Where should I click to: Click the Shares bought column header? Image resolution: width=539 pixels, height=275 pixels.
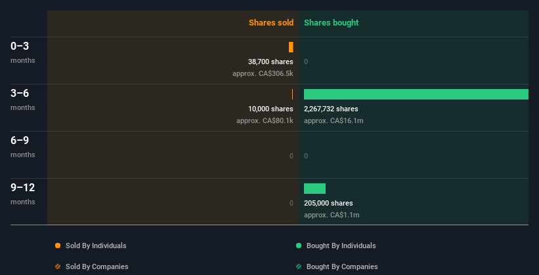click(x=331, y=23)
